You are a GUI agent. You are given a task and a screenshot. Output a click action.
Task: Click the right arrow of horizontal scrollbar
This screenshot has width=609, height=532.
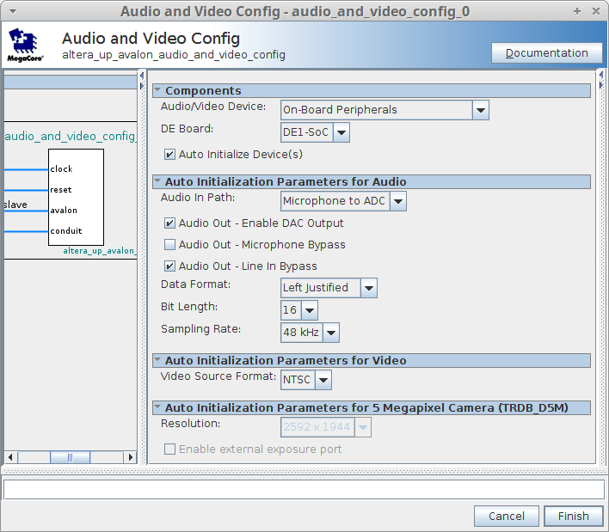(131, 457)
